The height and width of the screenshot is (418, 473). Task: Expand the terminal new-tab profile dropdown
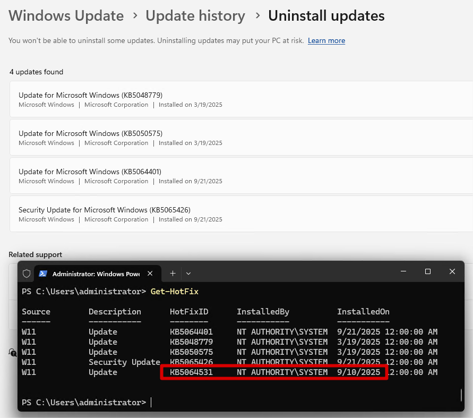(x=188, y=274)
